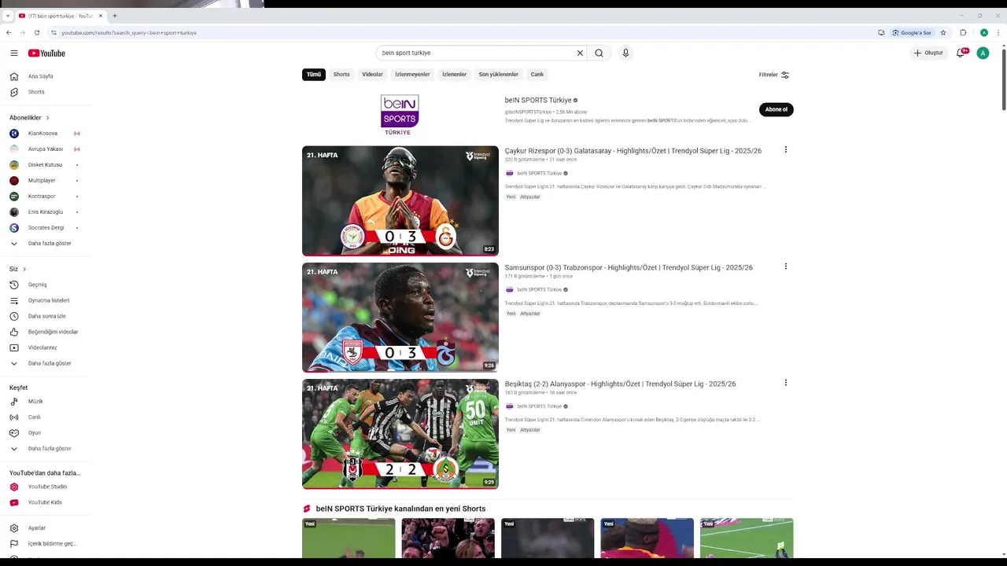Clear the search box with the X icon
1007x566 pixels.
pos(580,53)
